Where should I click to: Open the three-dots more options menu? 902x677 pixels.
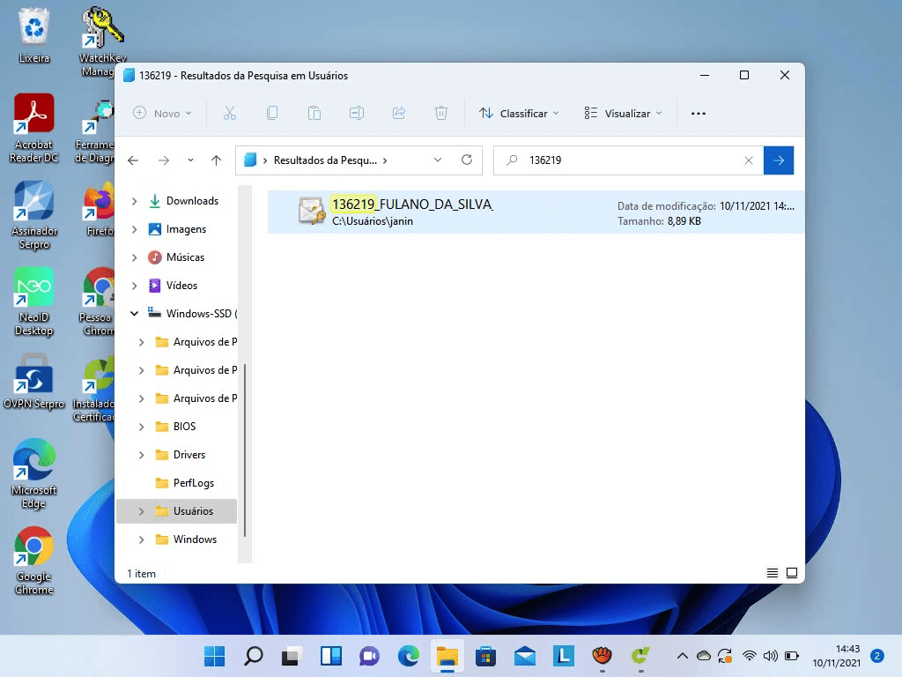699,113
